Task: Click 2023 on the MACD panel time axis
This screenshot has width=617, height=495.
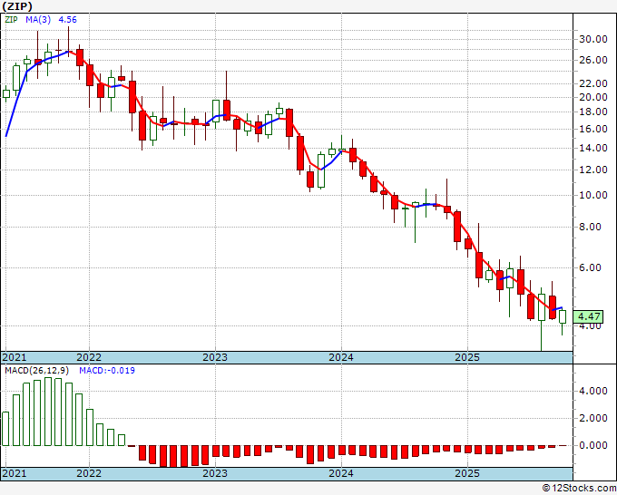Action: point(215,473)
